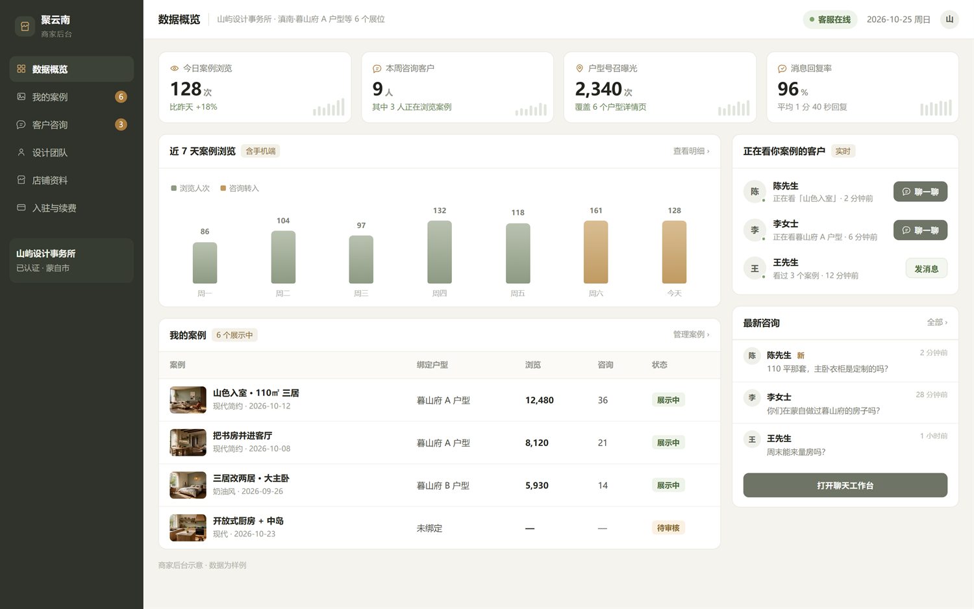Click 聊一聊 button for 陈先生

point(920,192)
